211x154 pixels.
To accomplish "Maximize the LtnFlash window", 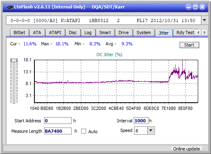I will (195, 7).
